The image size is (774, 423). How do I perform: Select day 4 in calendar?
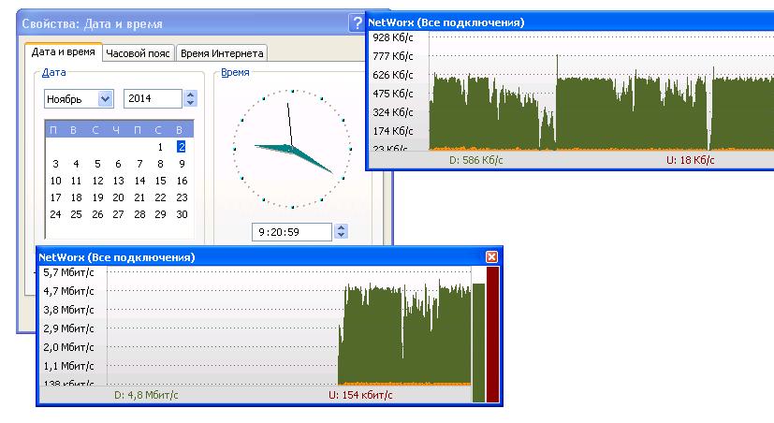pos(76,164)
